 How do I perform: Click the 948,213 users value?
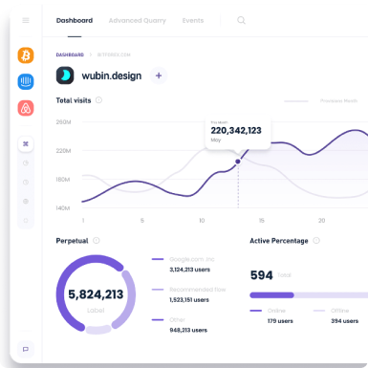point(188,330)
